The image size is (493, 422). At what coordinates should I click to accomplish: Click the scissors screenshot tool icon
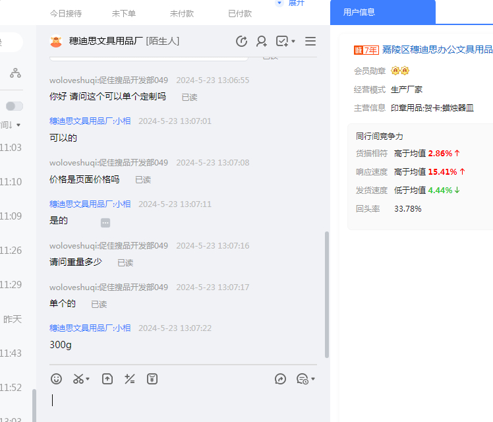pos(78,379)
